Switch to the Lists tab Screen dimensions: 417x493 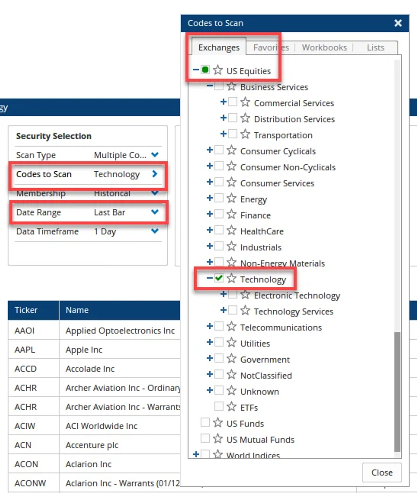tap(376, 47)
